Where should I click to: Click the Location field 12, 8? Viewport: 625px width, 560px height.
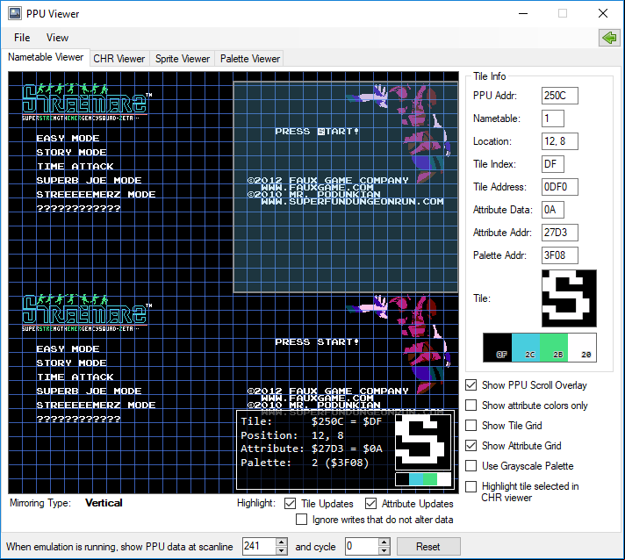click(x=560, y=141)
